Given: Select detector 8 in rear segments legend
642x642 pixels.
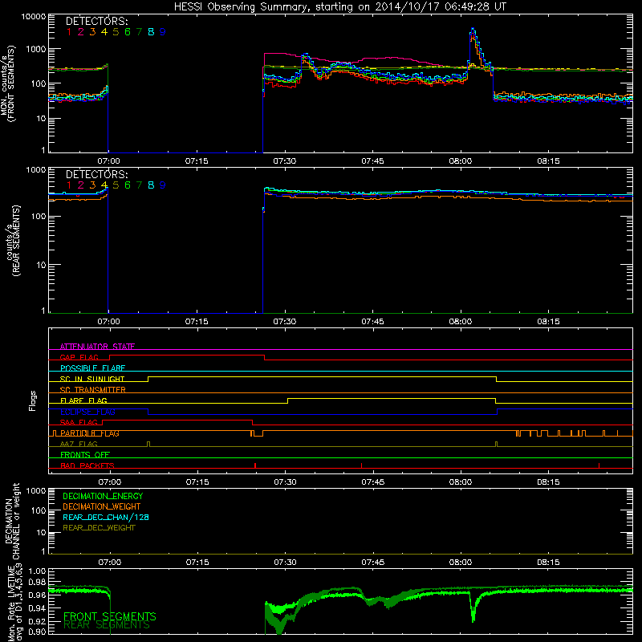Looking at the screenshot, I should tap(151, 185).
